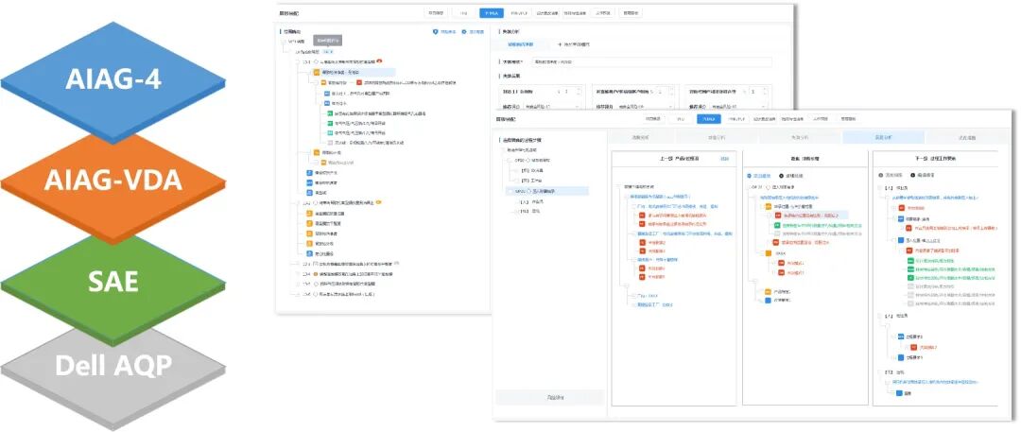
Task: Click the only green icon in middle column tree
Action: 777,225
